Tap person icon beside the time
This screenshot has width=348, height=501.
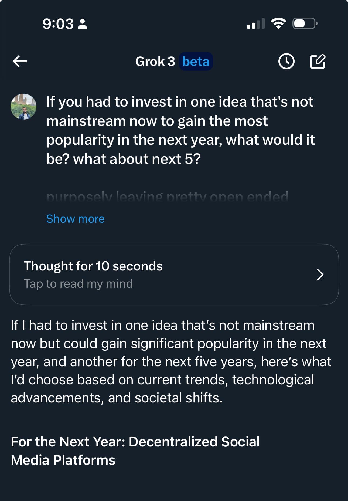click(82, 24)
